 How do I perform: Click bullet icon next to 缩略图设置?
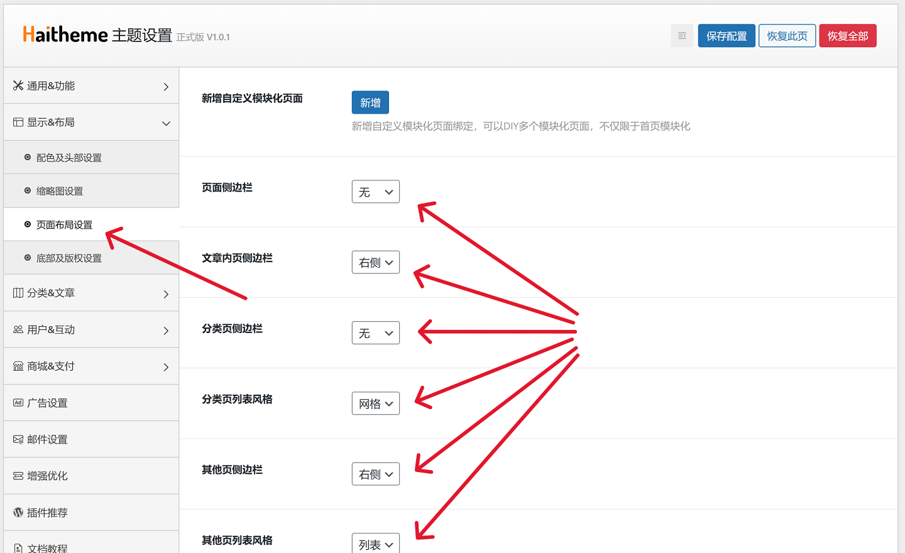(x=28, y=190)
